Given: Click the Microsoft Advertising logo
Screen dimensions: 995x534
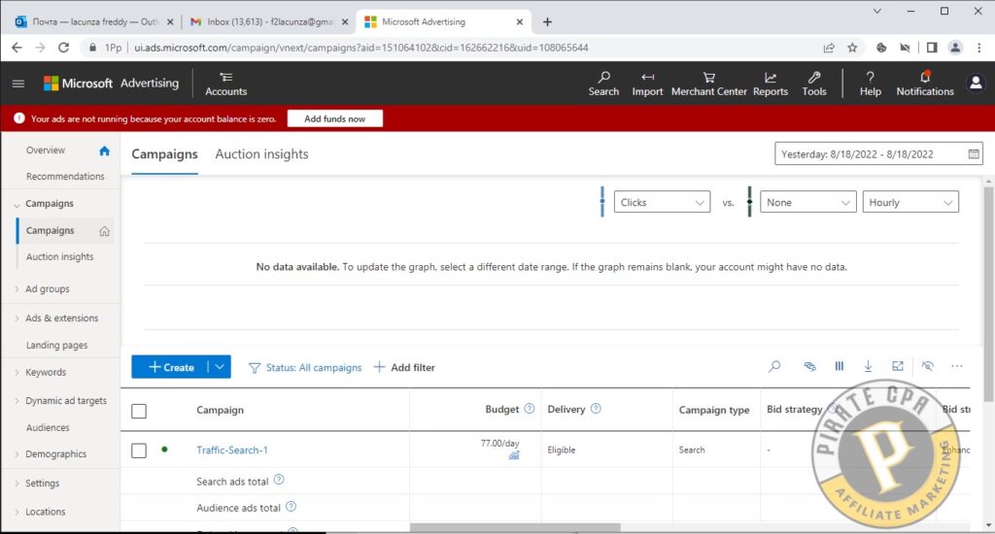Looking at the screenshot, I should coord(111,83).
